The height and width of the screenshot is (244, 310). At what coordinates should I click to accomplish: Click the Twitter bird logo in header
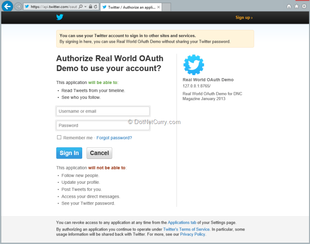(x=60, y=17)
